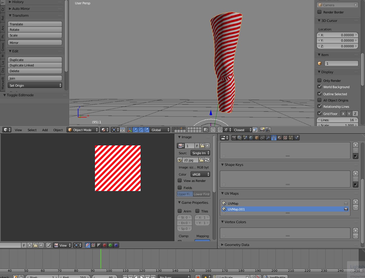The image size is (365, 278).
Task: Open the Object Mode dropdown
Action: click(82, 130)
